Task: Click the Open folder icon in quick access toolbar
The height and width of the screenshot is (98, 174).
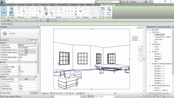Action: pyautogui.click(x=5, y=20)
